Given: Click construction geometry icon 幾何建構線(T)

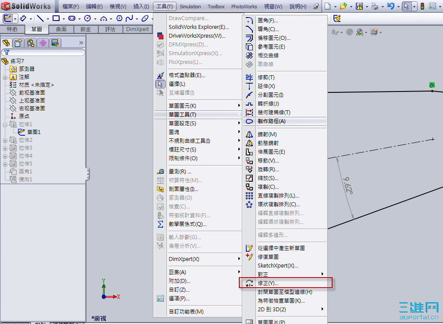Looking at the screenshot, I should [249, 113].
